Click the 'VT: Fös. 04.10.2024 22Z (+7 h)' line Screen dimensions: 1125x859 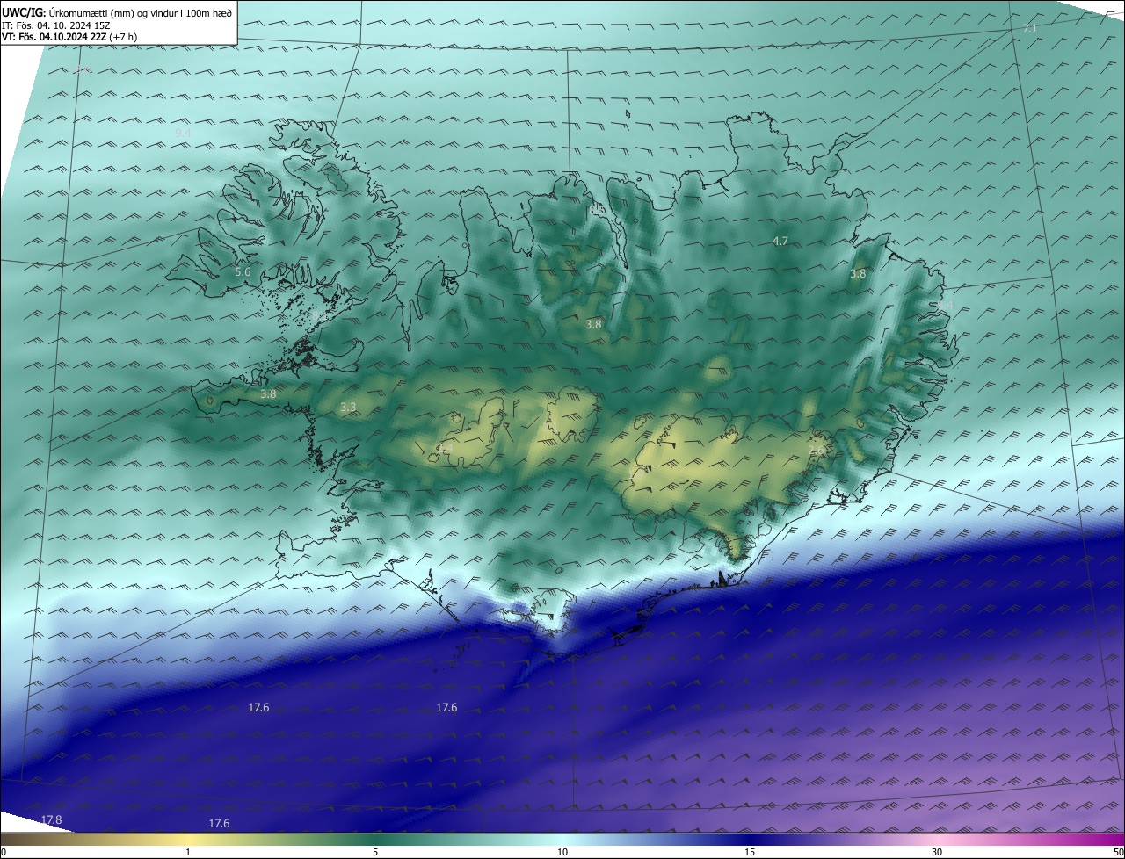click(x=69, y=36)
